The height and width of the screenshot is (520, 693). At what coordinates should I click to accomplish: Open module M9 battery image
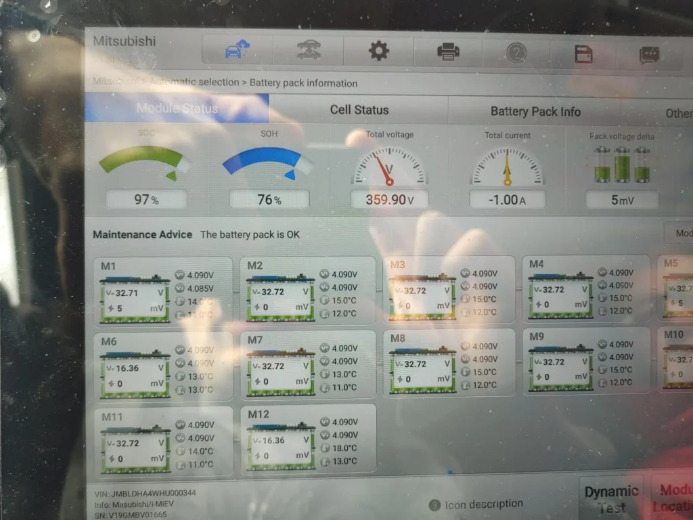(x=561, y=368)
